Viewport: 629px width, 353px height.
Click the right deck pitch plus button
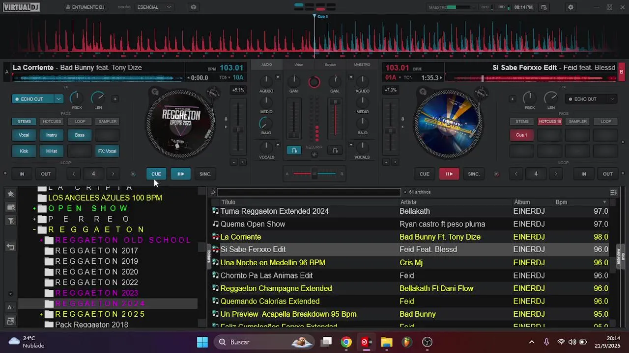[x=395, y=162]
